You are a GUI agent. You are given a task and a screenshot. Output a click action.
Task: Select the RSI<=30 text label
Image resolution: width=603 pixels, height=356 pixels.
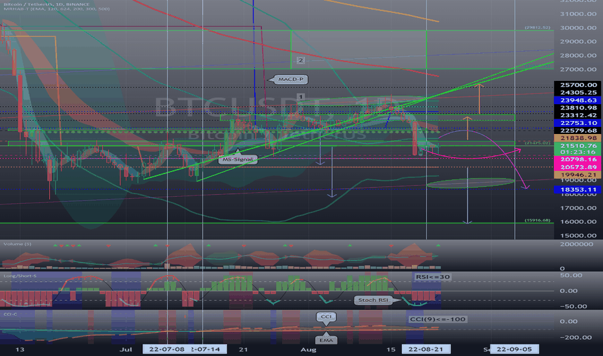[433, 277]
